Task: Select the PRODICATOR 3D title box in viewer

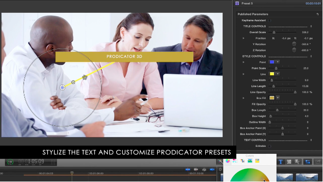Action: tap(124, 56)
